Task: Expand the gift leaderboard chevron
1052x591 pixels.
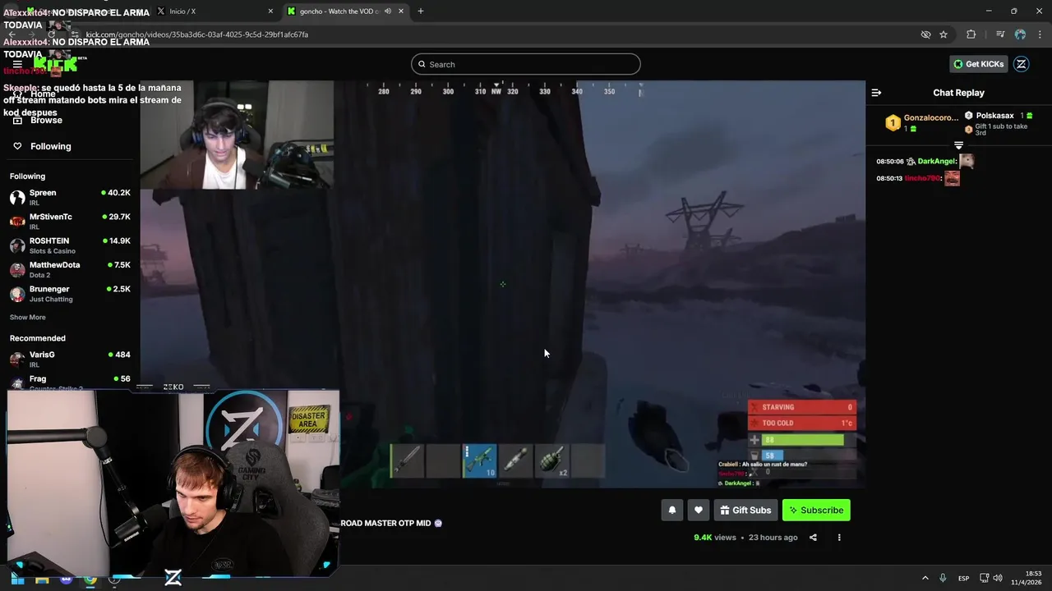Action: click(x=958, y=145)
